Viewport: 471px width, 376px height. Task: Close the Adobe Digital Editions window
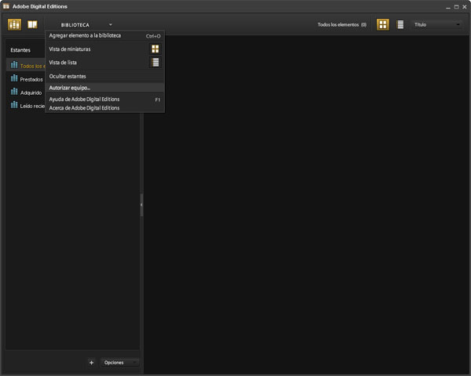(x=465, y=7)
